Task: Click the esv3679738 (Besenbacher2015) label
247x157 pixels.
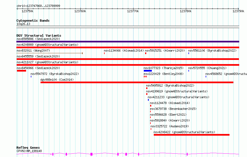Action: (x=173, y=109)
